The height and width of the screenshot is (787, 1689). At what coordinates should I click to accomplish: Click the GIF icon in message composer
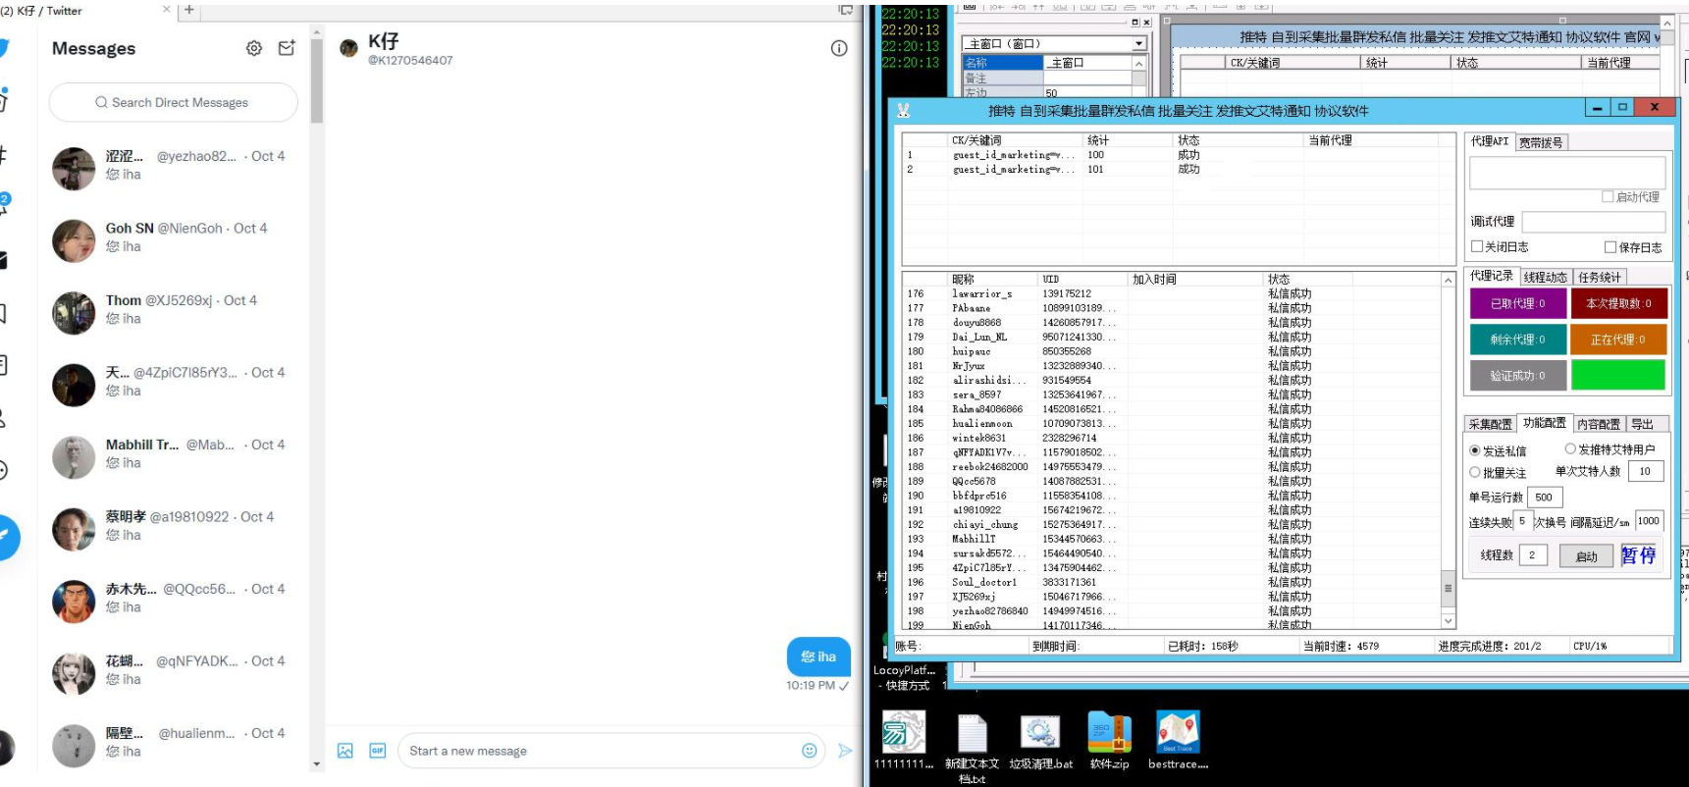tap(378, 751)
